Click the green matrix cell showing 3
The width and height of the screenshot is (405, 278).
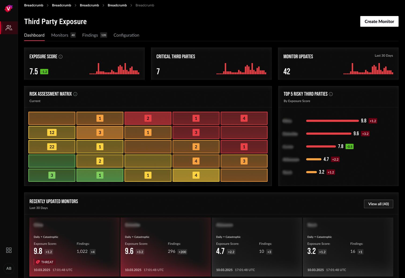[52, 175]
